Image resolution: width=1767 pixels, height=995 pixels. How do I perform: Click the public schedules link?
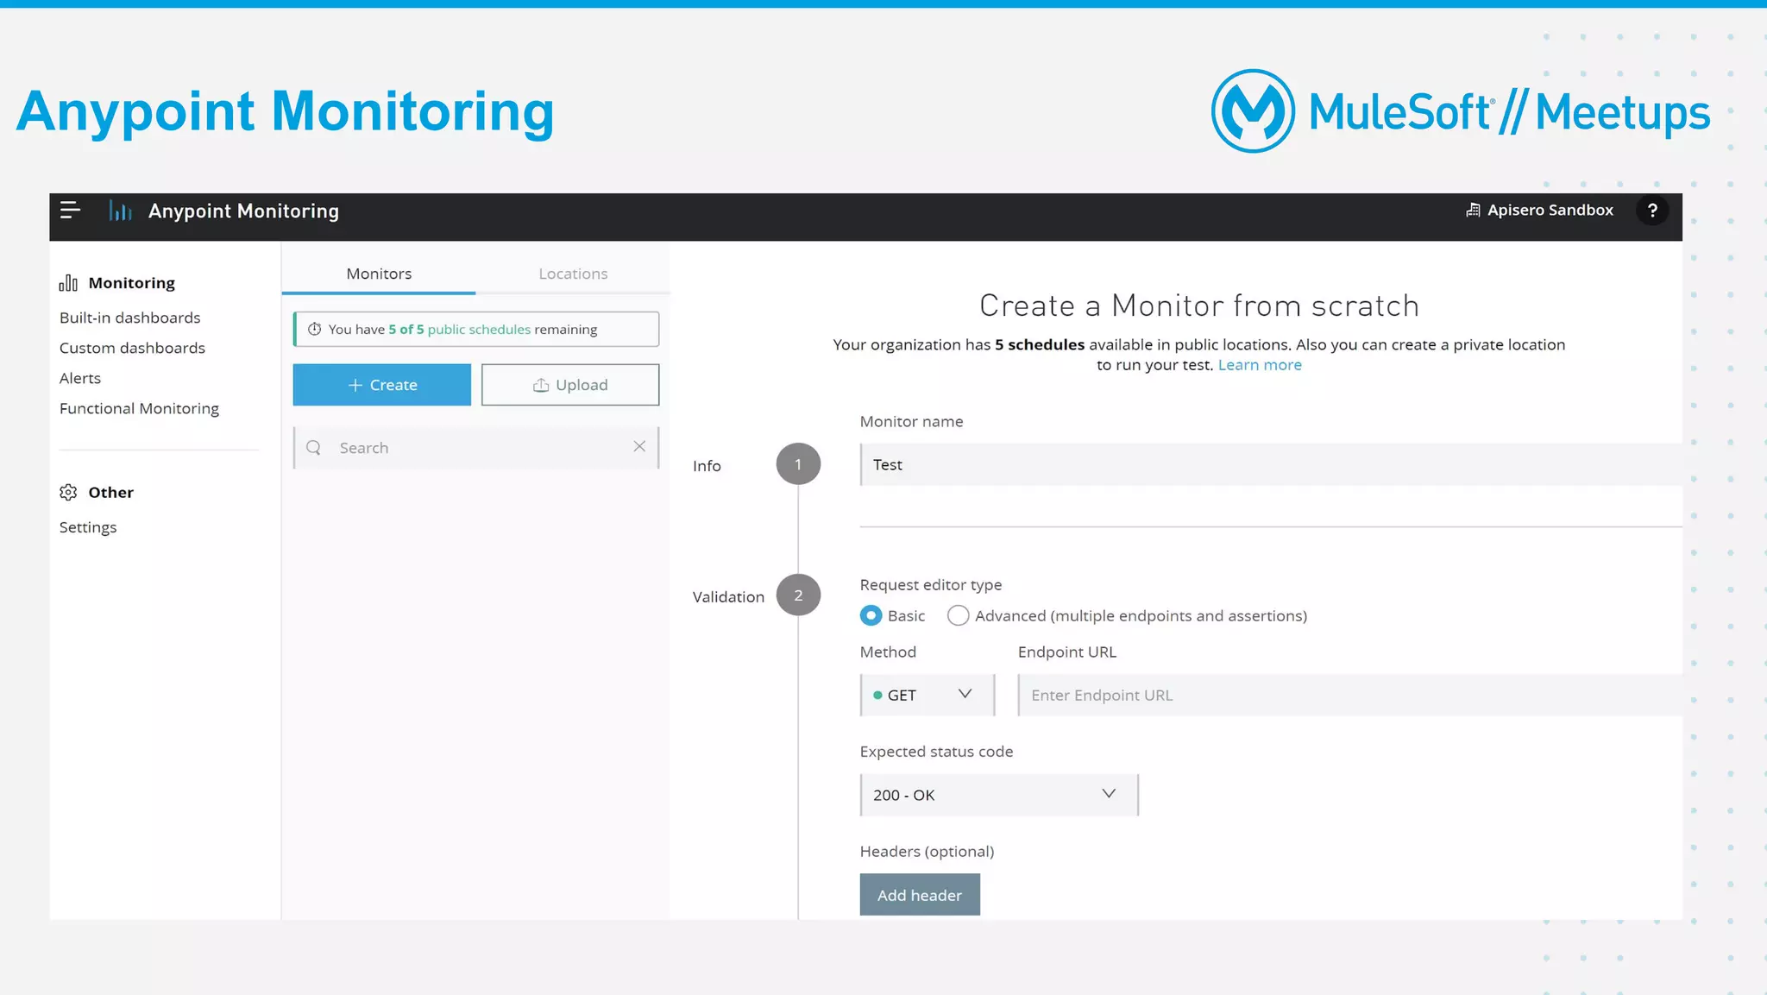coord(479,330)
